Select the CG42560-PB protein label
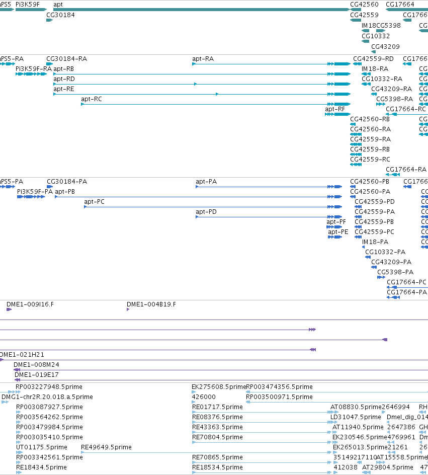Screen dimensions: 428x475 pos(370,182)
